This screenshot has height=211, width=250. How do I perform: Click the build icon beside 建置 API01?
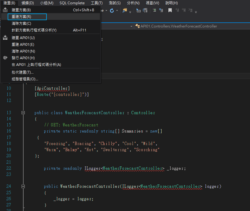pos(5,38)
